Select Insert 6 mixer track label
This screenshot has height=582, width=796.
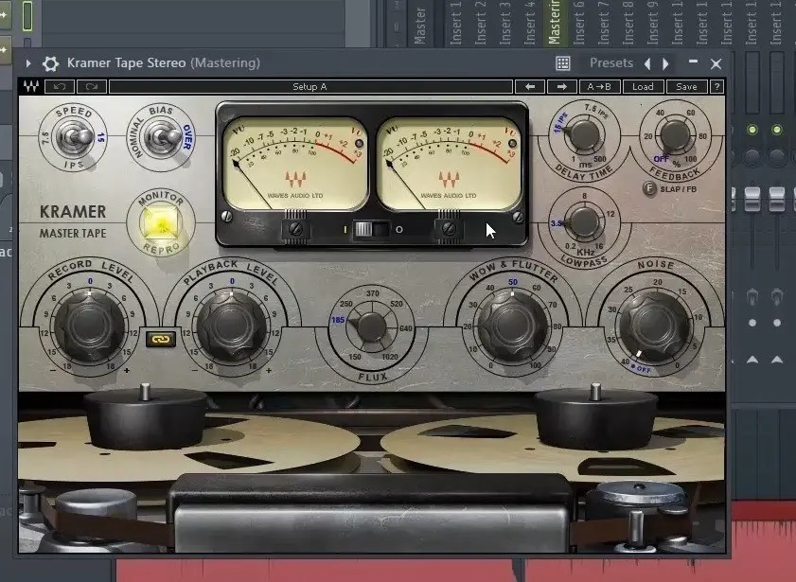pos(578,24)
